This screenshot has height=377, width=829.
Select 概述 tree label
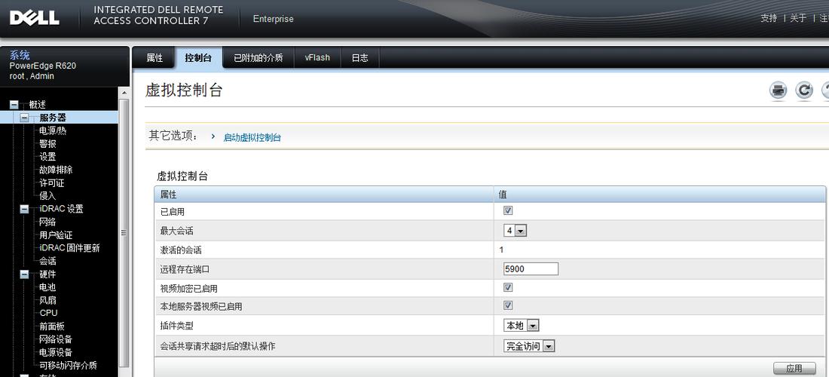pos(38,106)
